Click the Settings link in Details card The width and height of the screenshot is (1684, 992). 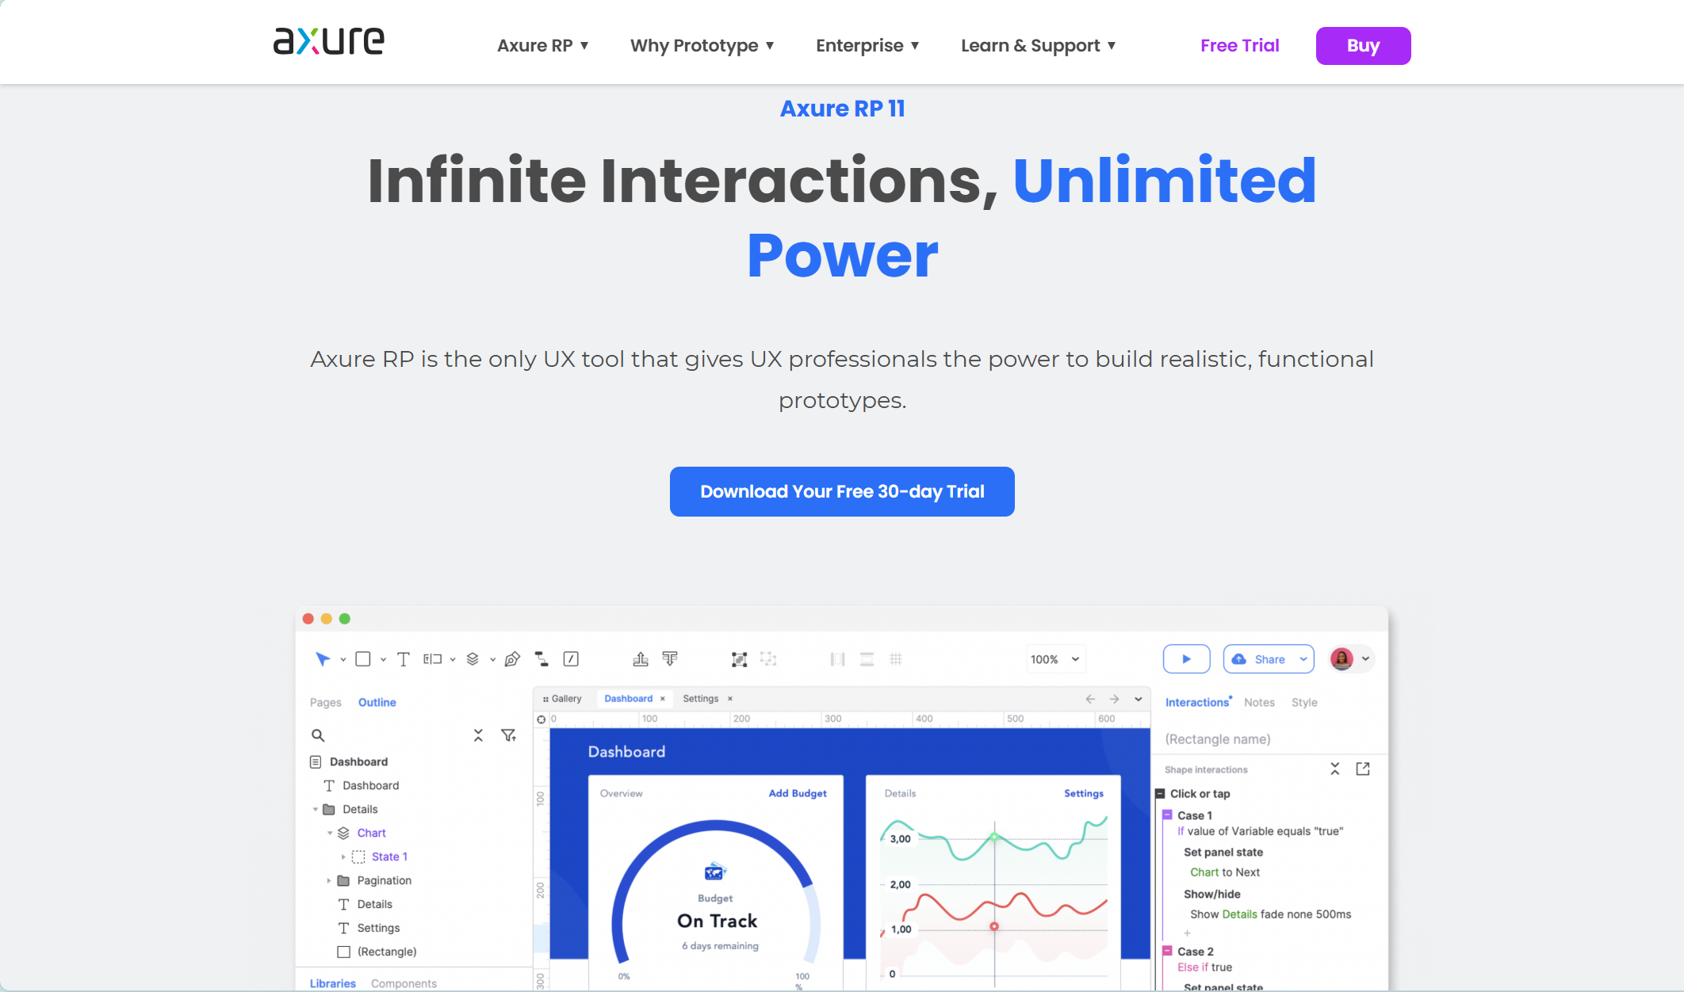pos(1084,793)
